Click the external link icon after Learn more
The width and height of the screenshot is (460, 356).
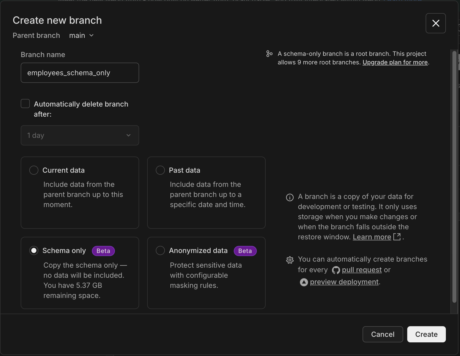(397, 237)
